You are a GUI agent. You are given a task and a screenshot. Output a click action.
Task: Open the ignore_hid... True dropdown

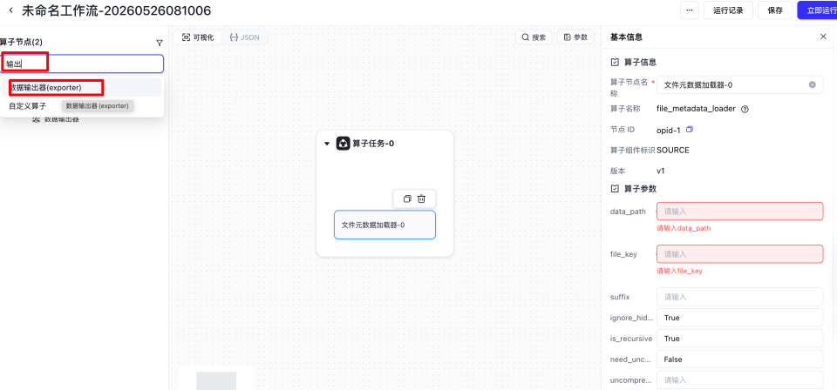(x=740, y=318)
